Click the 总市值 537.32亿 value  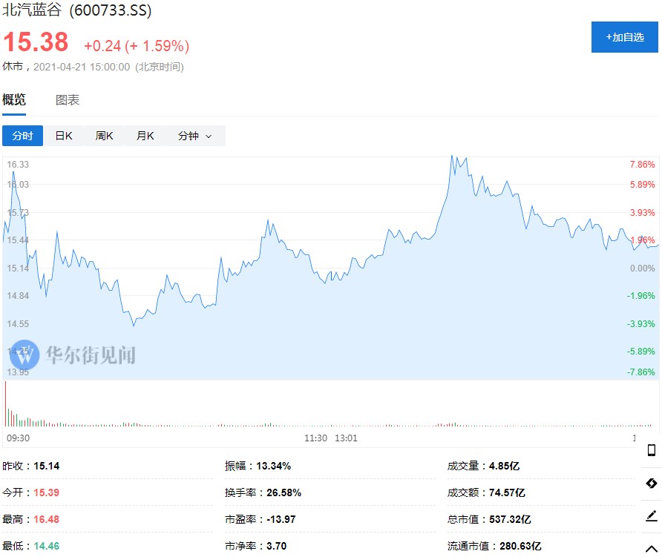click(510, 519)
